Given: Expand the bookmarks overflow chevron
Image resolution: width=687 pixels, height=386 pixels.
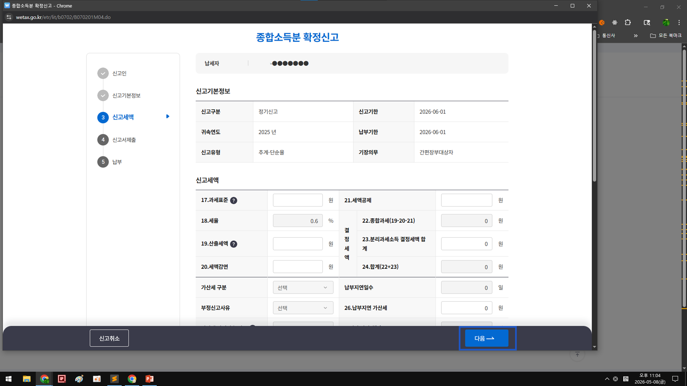Looking at the screenshot, I should (x=635, y=35).
